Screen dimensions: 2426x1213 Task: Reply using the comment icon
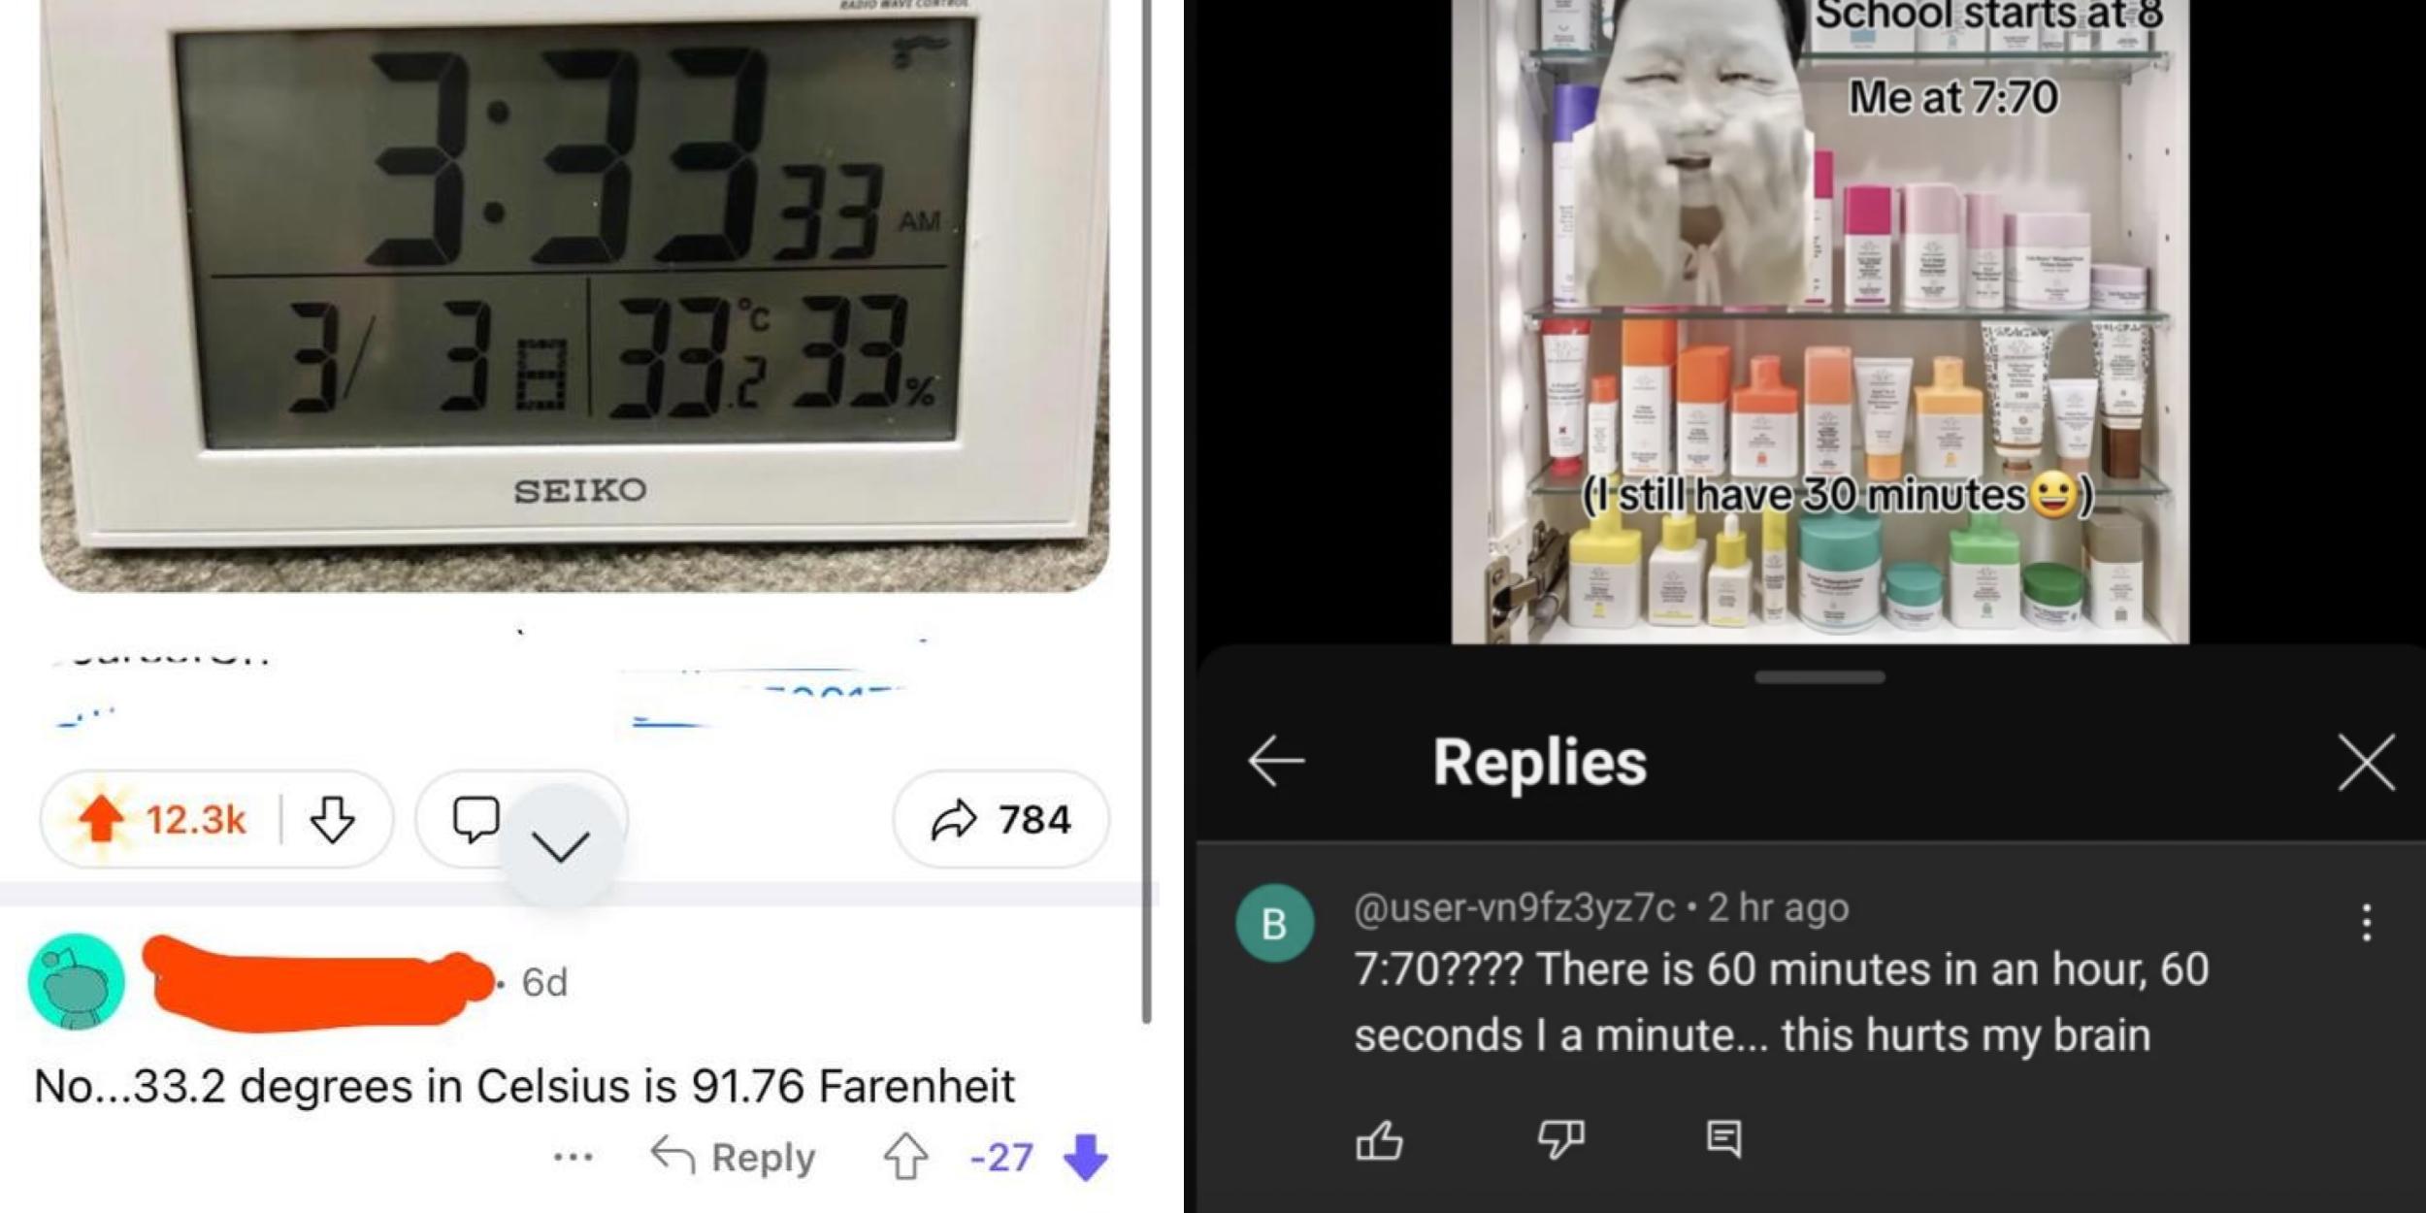pyautogui.click(x=1723, y=1139)
